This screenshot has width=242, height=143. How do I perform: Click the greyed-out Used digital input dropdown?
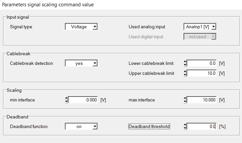[x=200, y=37]
